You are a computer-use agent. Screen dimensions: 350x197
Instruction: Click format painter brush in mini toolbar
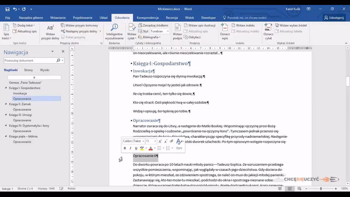(171, 141)
